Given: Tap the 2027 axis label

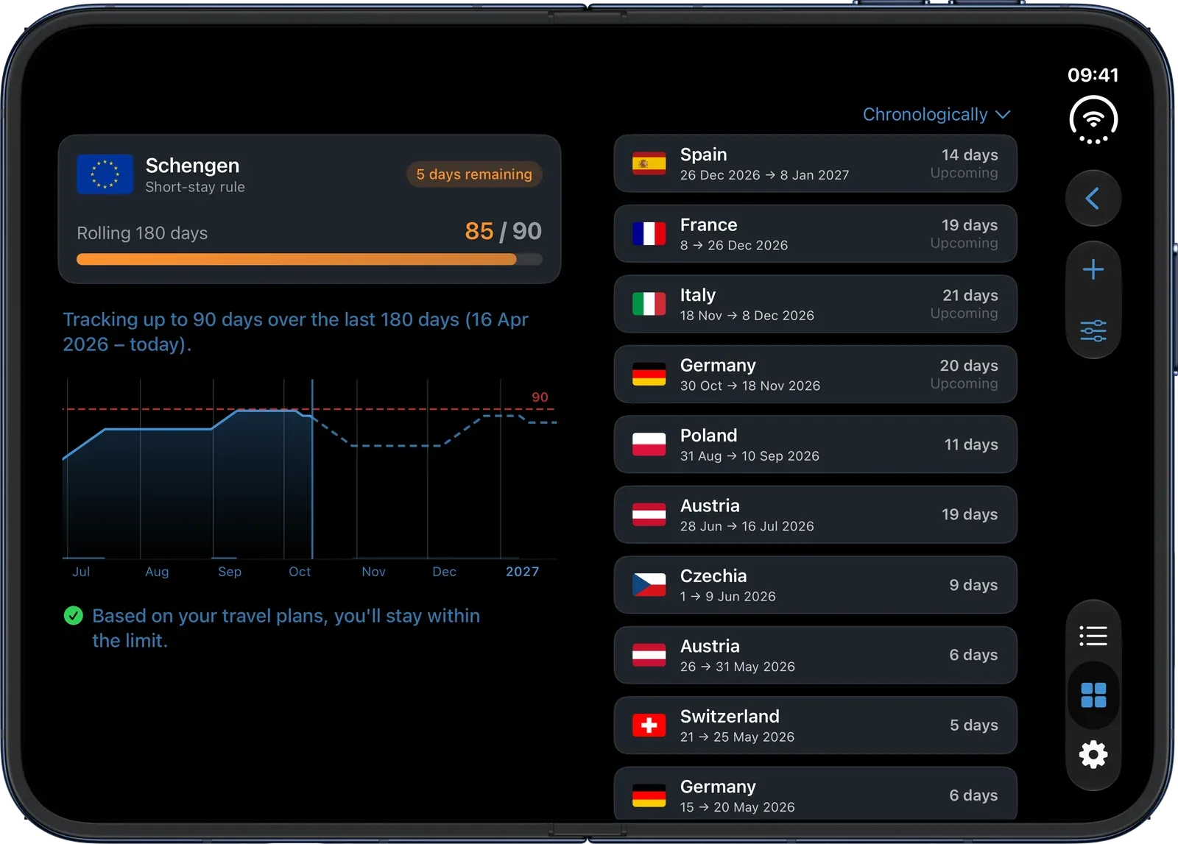Looking at the screenshot, I should tap(522, 572).
